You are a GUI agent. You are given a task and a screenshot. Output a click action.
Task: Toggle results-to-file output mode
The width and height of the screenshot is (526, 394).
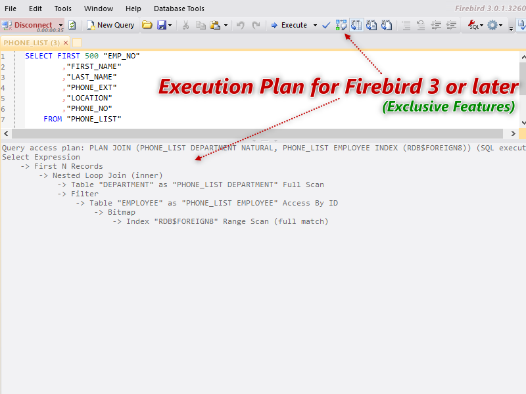coord(387,25)
